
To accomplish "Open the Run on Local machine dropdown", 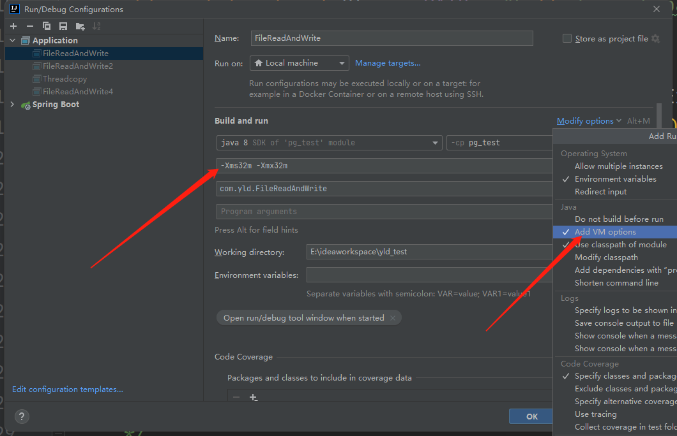I will [299, 63].
